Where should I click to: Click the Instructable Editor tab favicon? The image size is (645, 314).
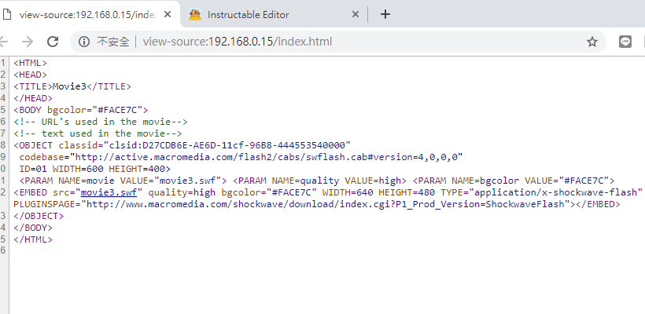click(x=195, y=14)
